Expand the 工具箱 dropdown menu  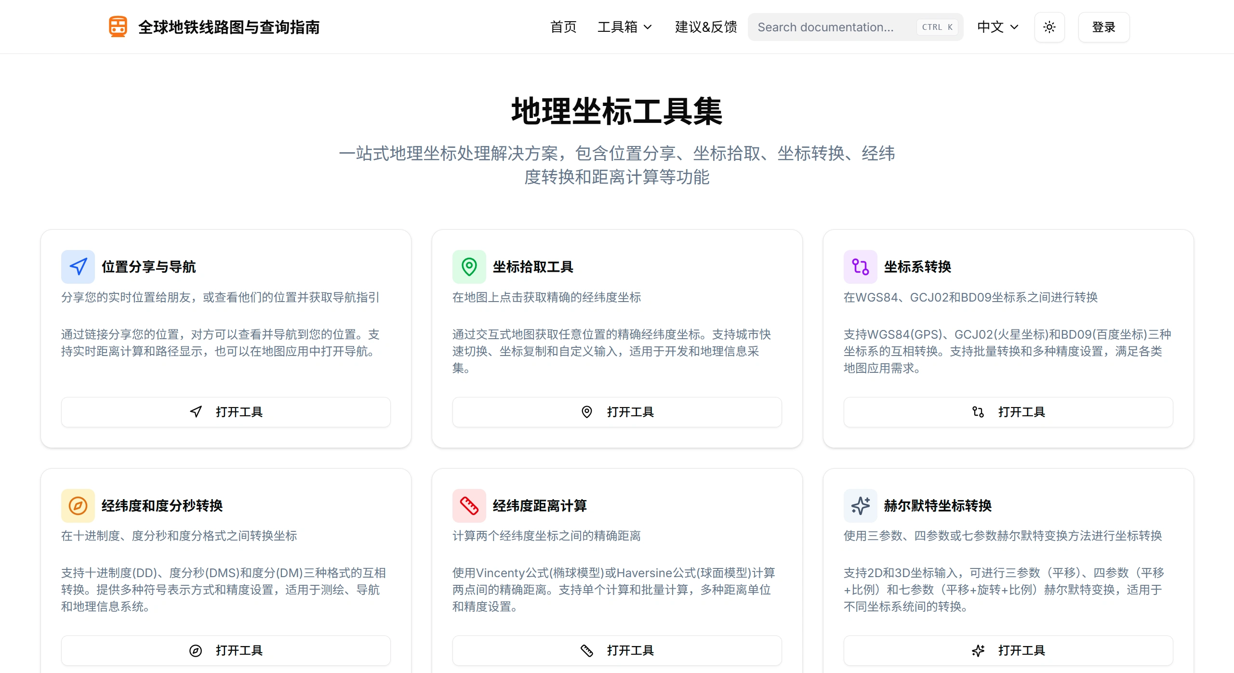pos(624,27)
